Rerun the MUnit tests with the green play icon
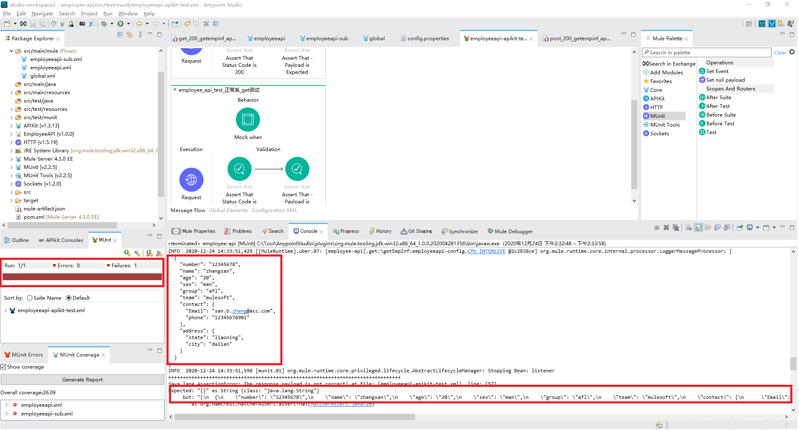This screenshot has width=799, height=430. pos(127,253)
